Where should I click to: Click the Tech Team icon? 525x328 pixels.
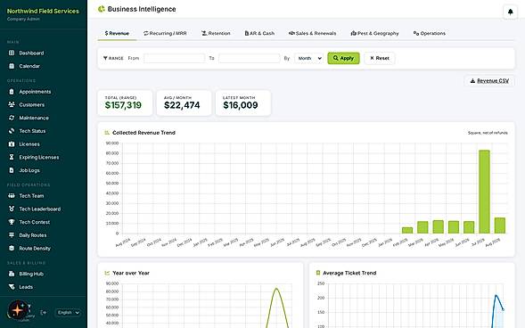(12, 196)
